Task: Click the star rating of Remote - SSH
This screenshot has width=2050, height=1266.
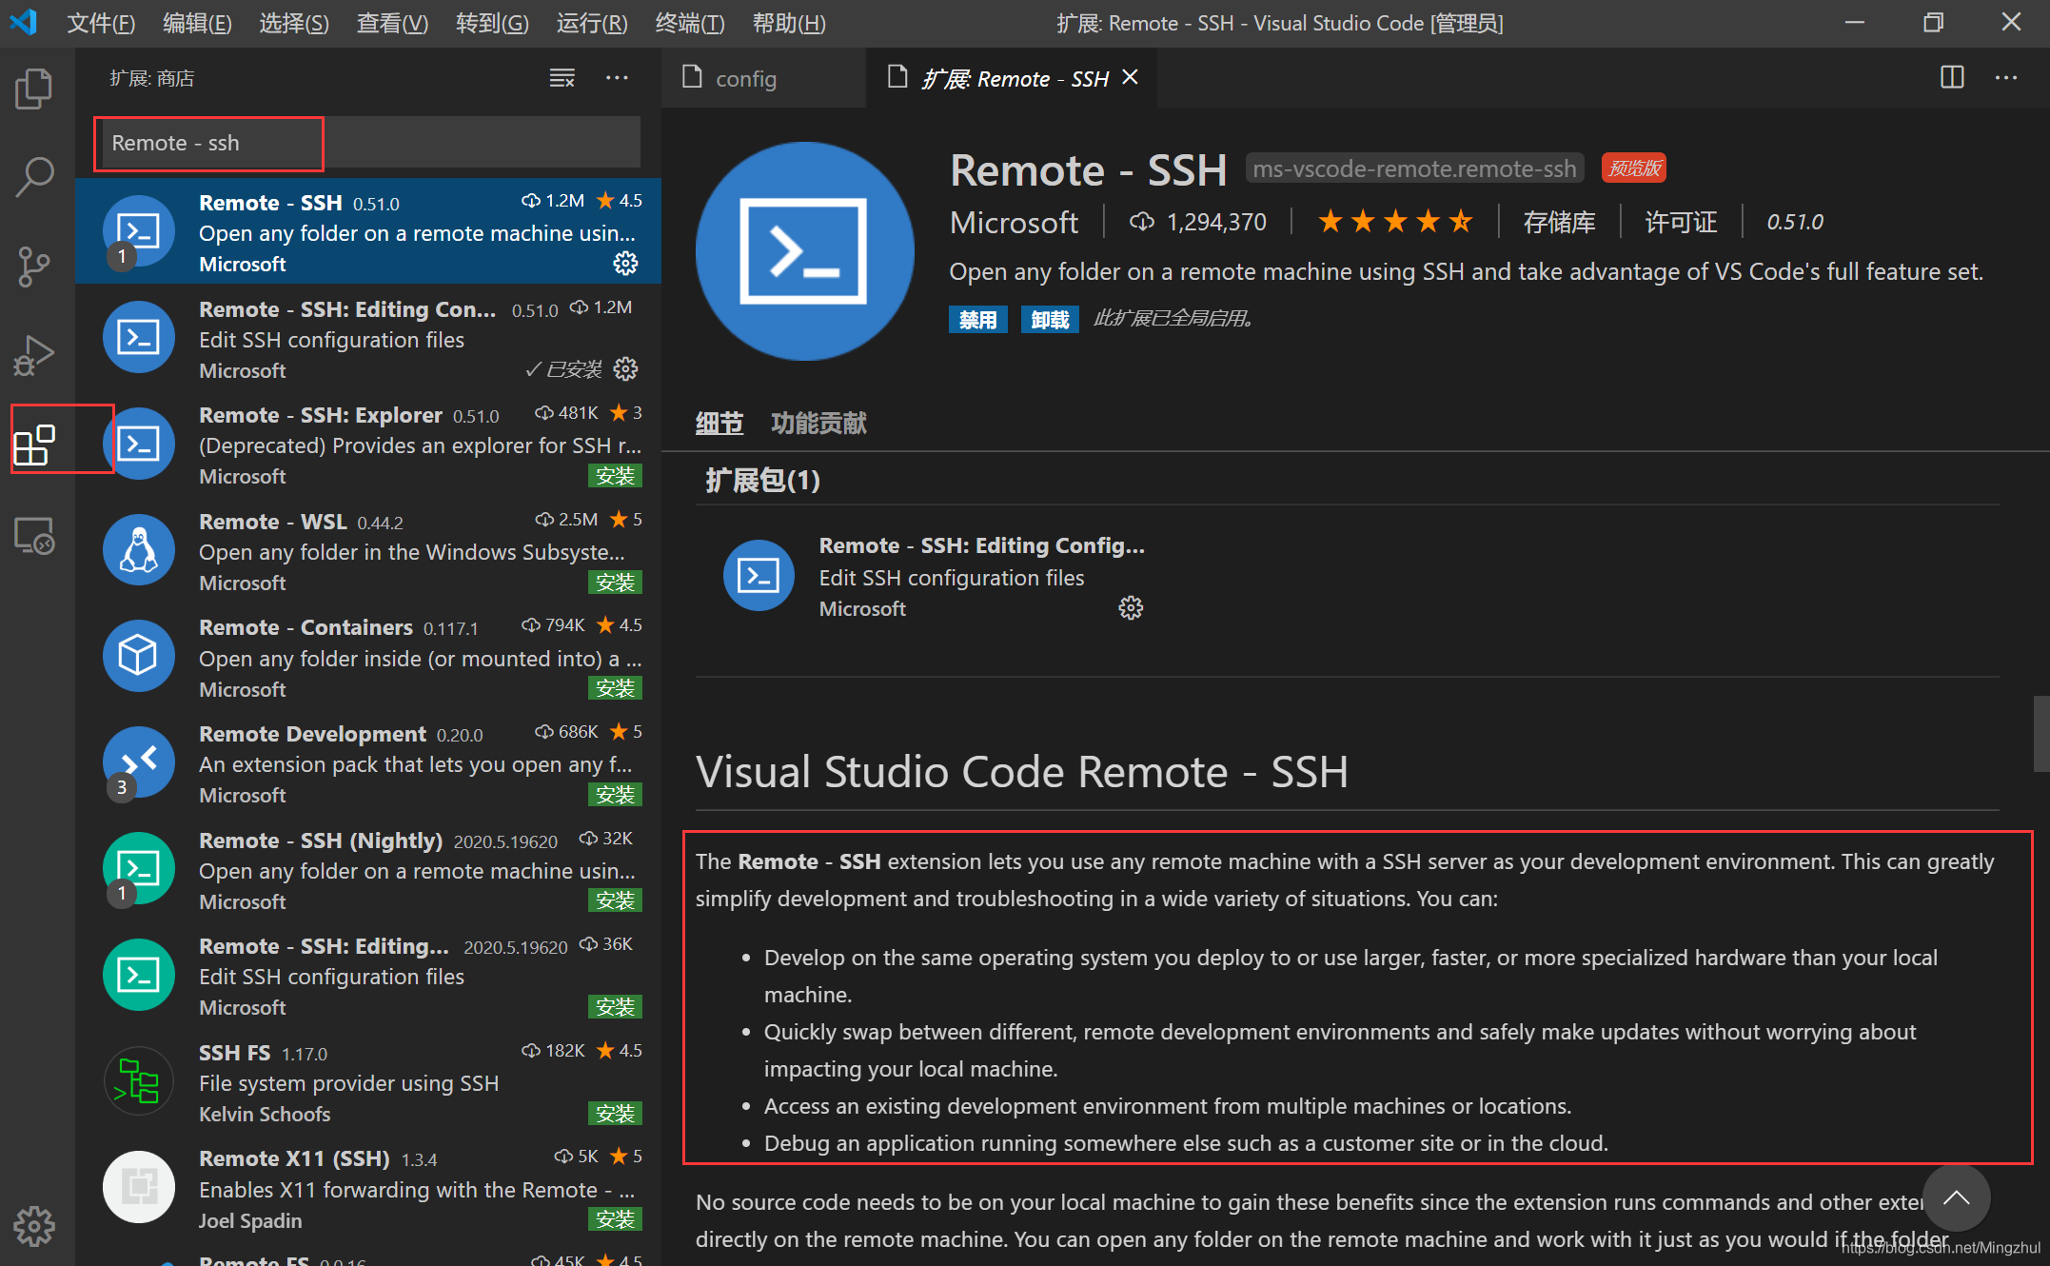Action: [1395, 222]
